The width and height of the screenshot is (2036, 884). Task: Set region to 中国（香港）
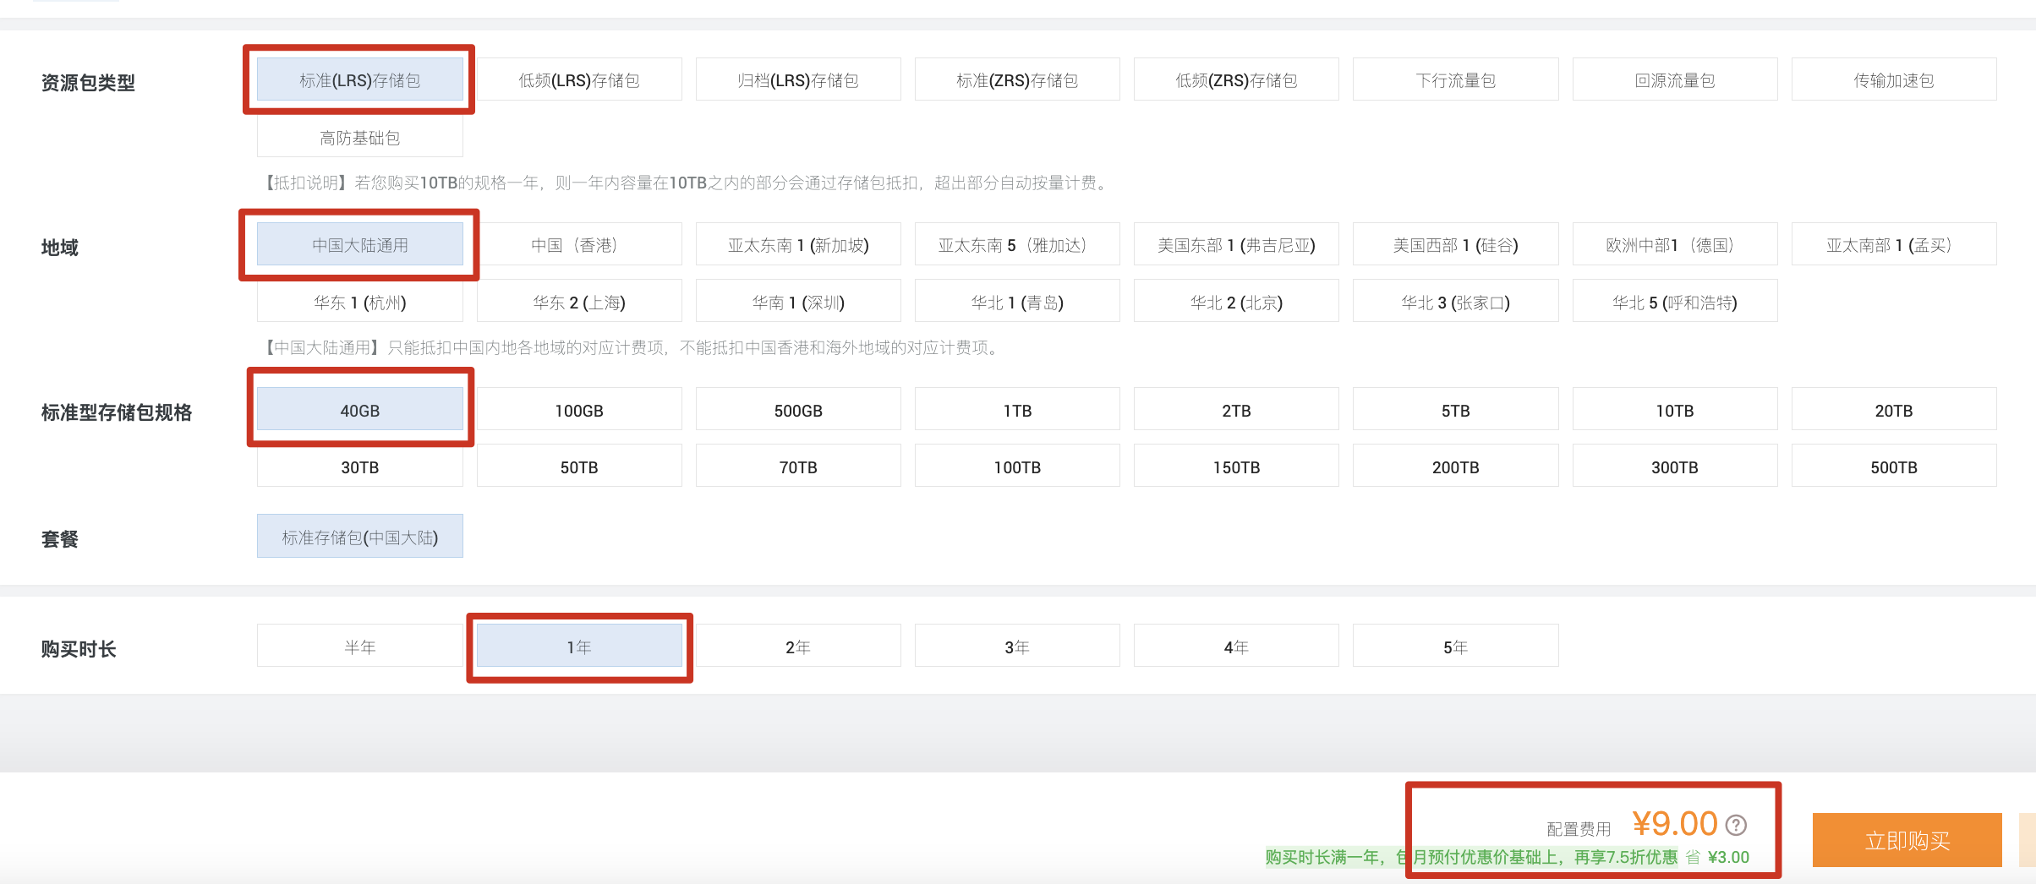click(x=579, y=245)
